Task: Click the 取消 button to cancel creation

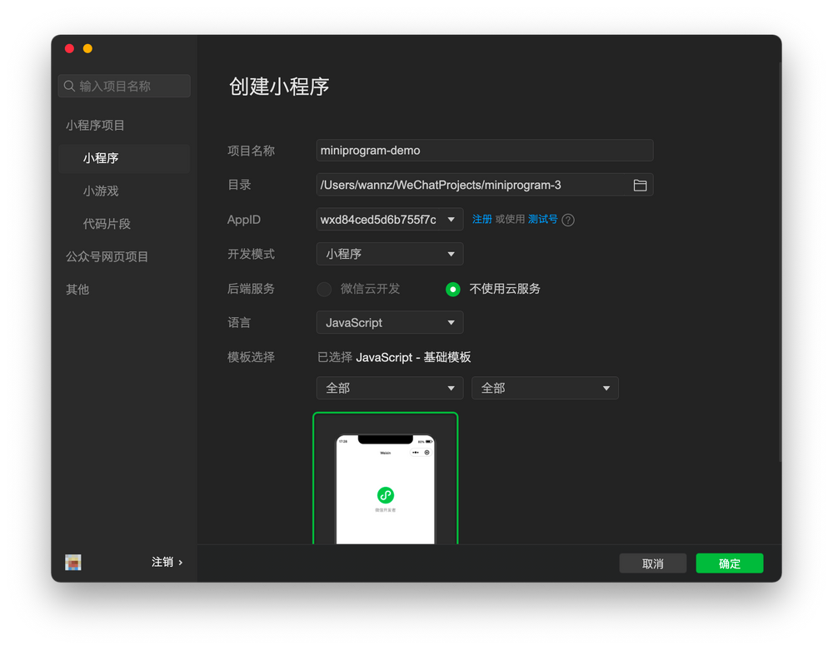Action: 652,563
